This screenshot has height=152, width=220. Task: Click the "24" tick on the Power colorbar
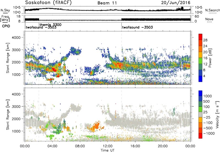tap(205, 46)
